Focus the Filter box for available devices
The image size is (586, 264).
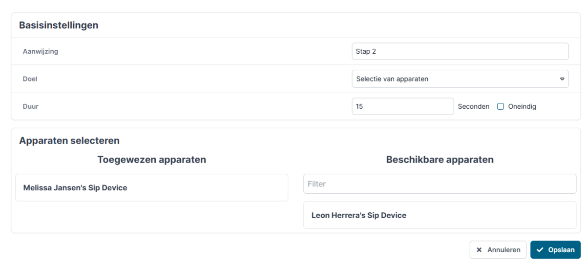click(x=439, y=184)
